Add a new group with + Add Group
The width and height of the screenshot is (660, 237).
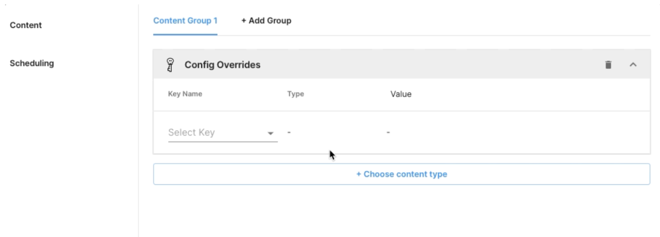pyautogui.click(x=266, y=20)
